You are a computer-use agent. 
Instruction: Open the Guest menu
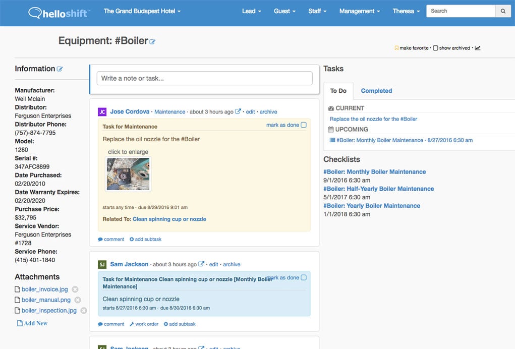coord(284,11)
